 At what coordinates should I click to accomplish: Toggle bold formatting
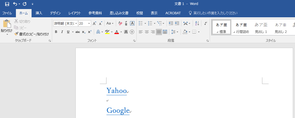[56, 32]
